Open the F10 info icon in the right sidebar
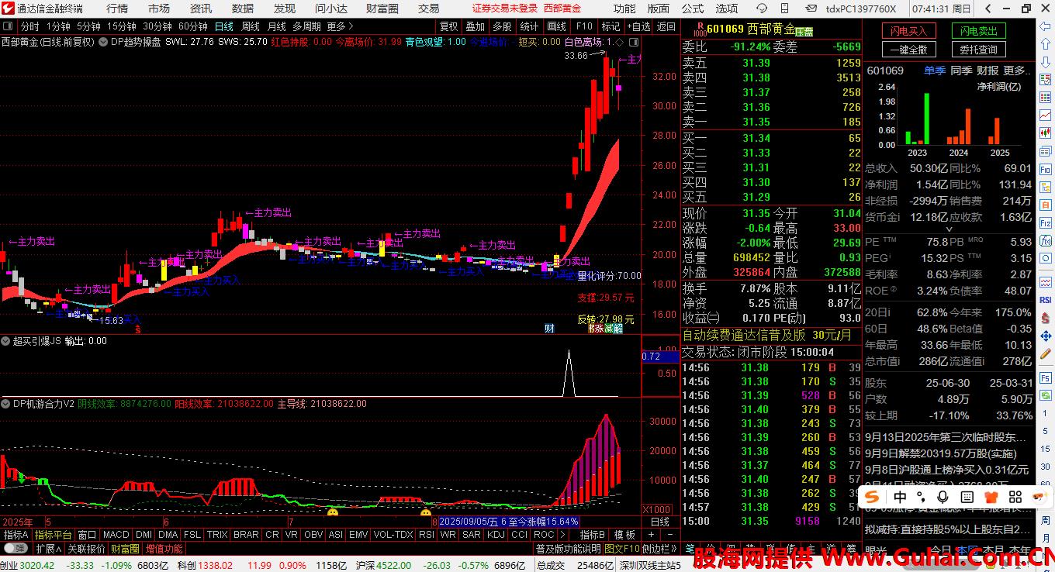This screenshot has width=1055, height=572. 1045,171
